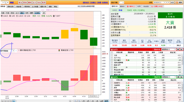This screenshot has height=102, width=184.
Task: Select the 賣方15 header select-all checkbox
Action: pos(112,80)
